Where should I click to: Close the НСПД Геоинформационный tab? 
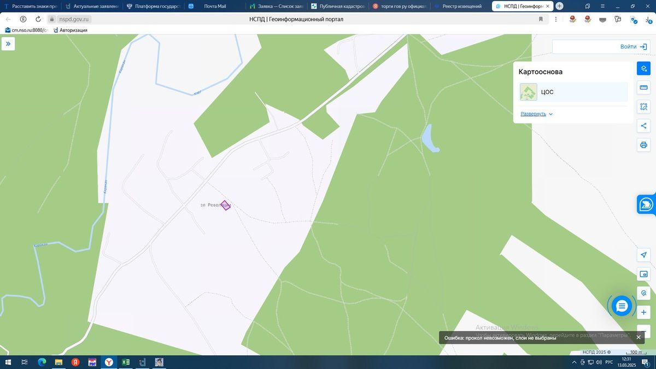point(547,6)
